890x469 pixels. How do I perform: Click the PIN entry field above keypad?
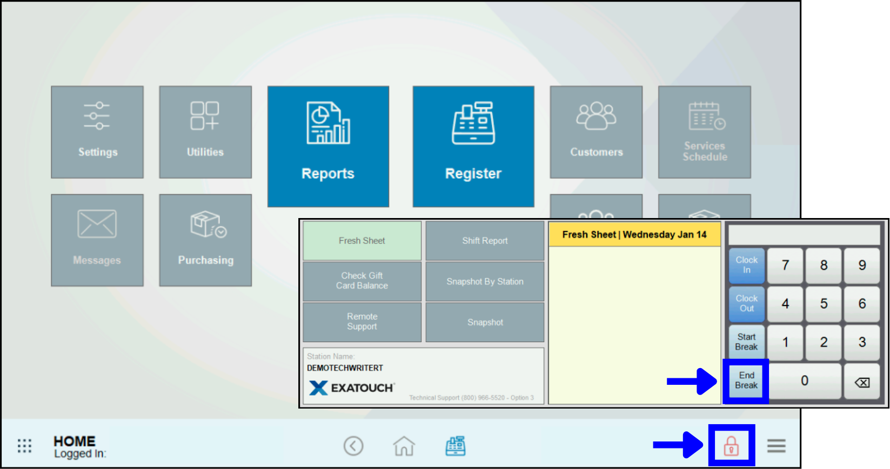804,235
